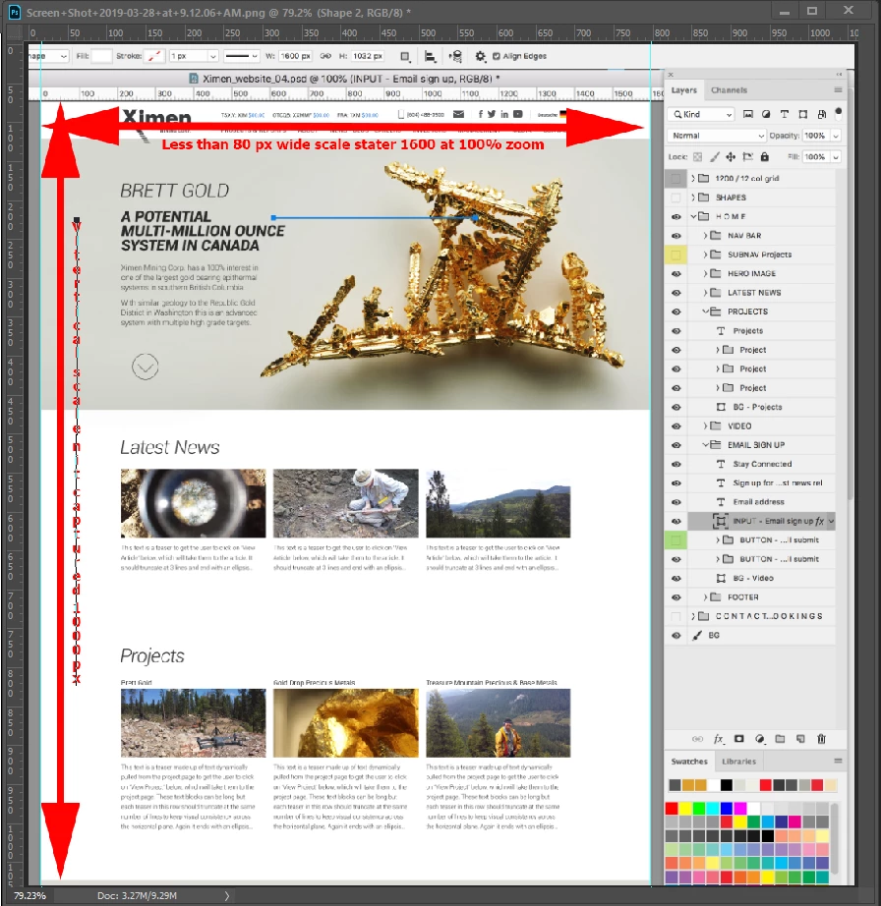Screen dimensions: 881x906
Task: Click the adjustment layer filter icon
Action: coord(766,114)
